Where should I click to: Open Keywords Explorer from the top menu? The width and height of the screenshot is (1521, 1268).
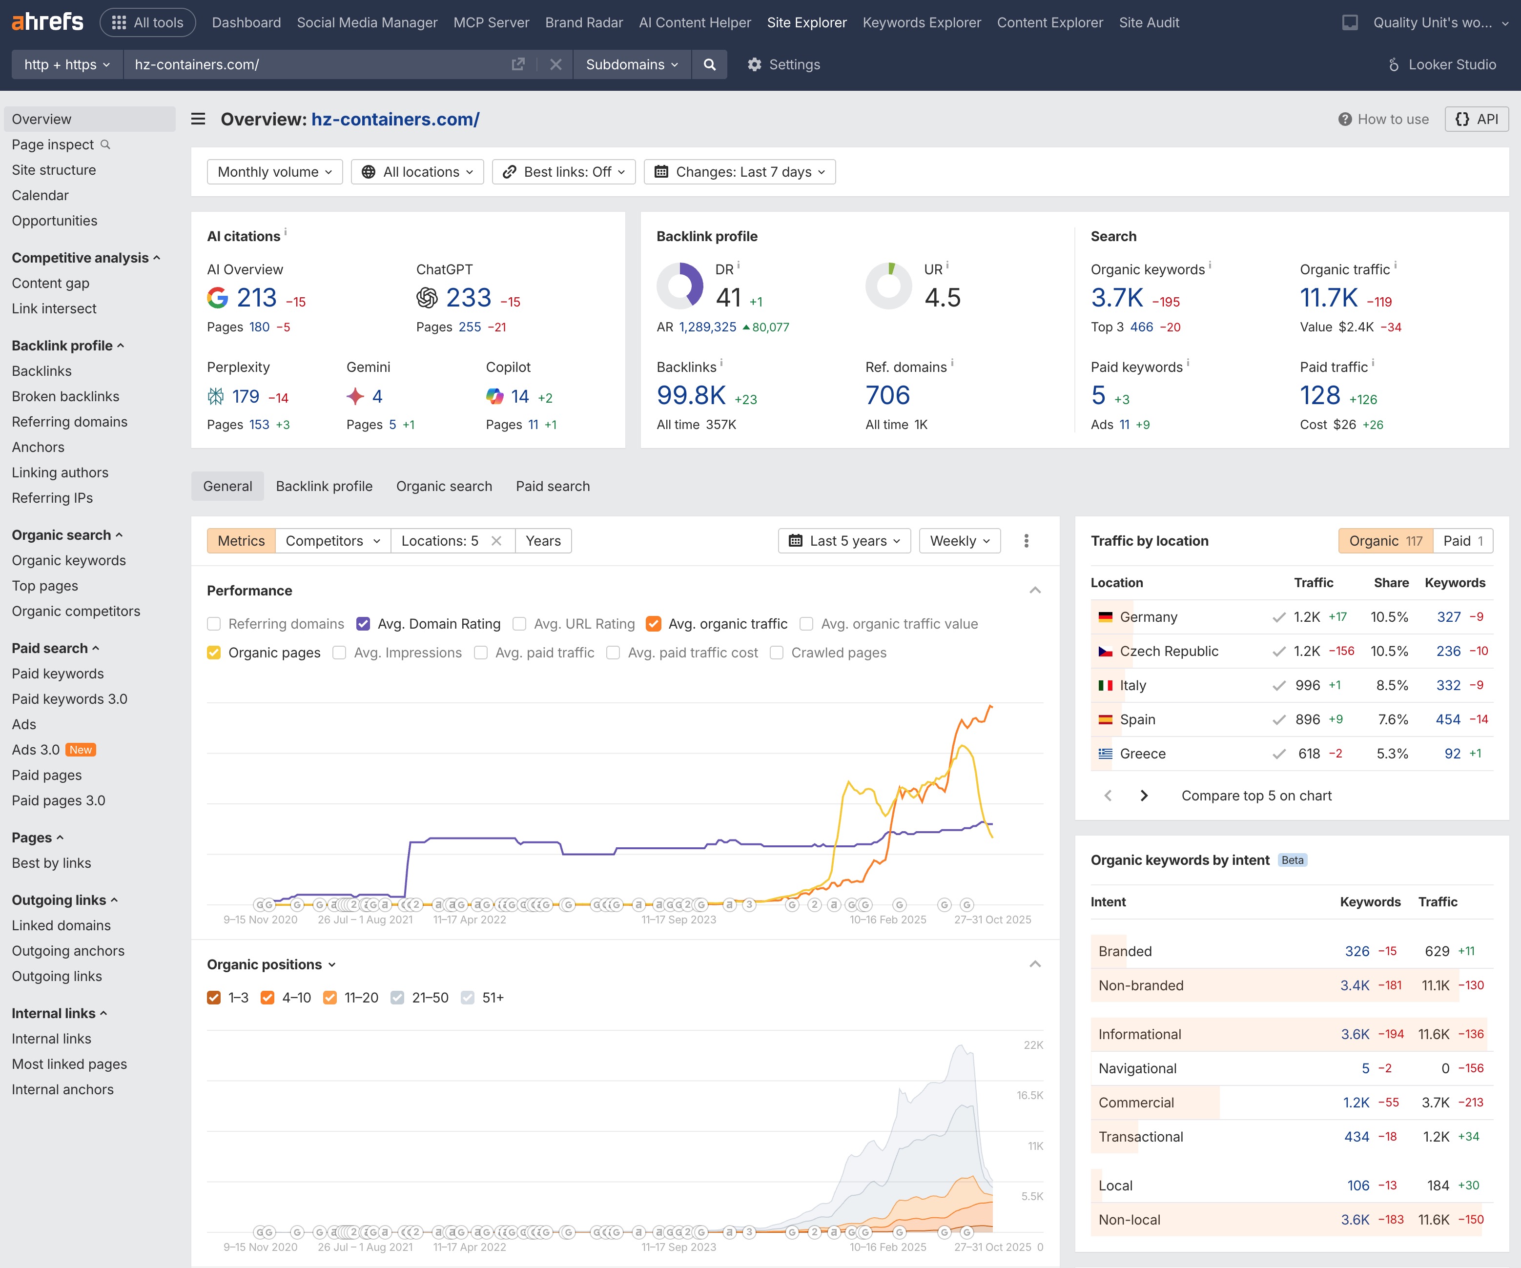tap(921, 22)
